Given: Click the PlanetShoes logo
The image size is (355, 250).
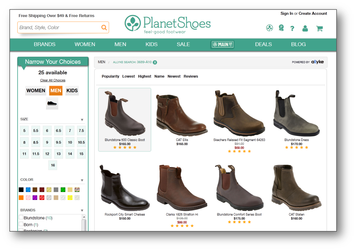Looking at the screenshot, I should [168, 24].
